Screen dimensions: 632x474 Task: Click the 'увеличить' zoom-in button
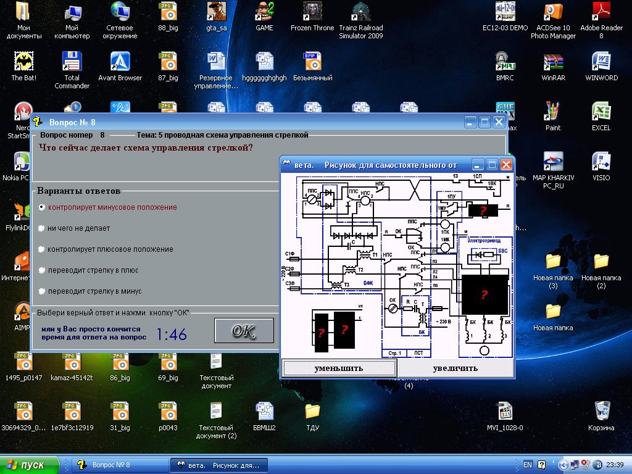click(455, 368)
